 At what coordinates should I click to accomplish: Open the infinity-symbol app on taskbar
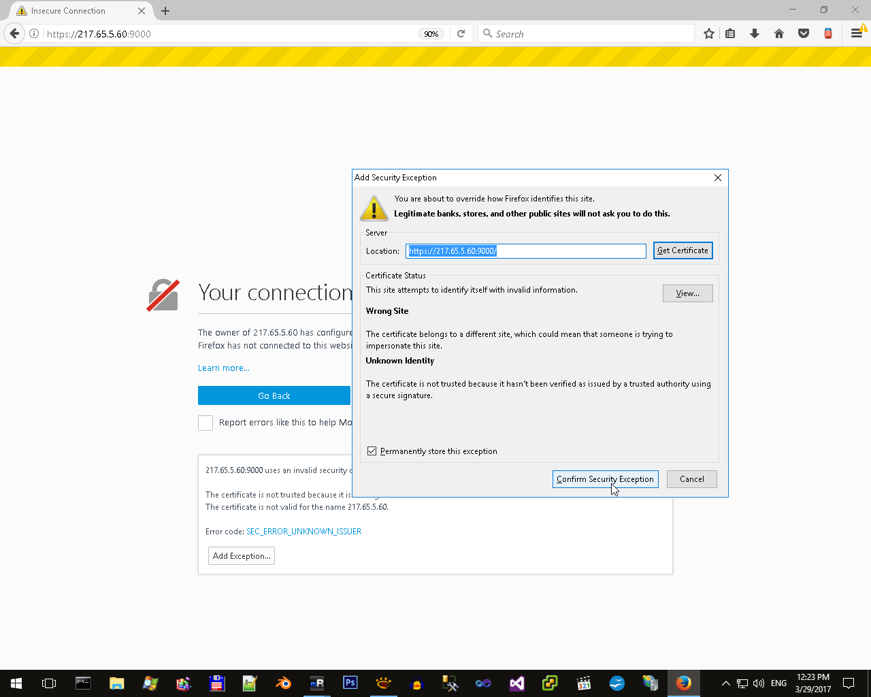coord(484,683)
